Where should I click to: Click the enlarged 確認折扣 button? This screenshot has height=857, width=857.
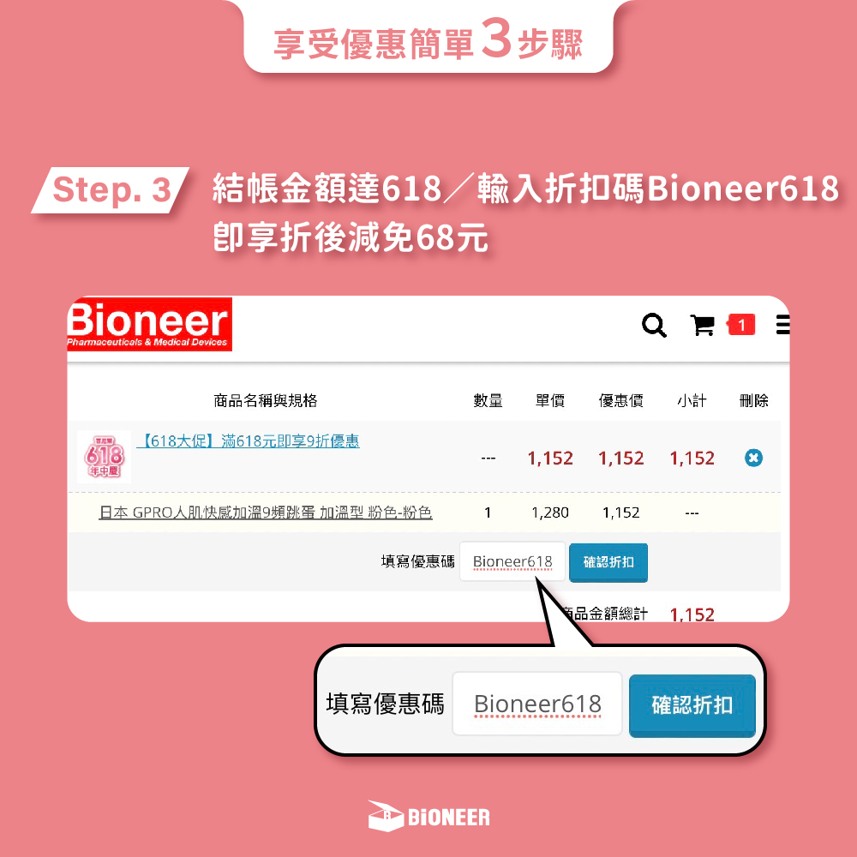(x=692, y=705)
